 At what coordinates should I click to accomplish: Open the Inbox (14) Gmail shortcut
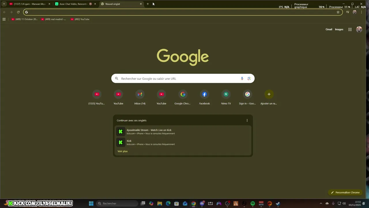point(140,97)
